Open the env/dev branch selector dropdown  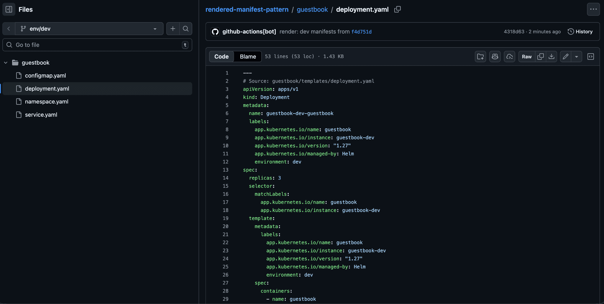pyautogui.click(x=89, y=29)
